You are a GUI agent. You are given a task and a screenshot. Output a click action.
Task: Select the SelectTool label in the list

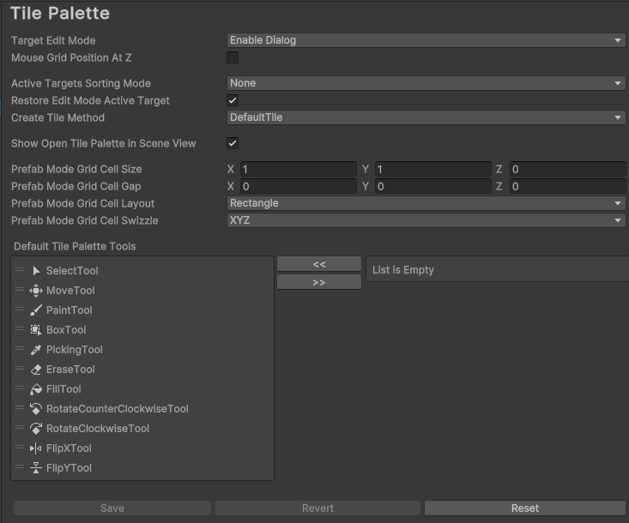(x=72, y=271)
